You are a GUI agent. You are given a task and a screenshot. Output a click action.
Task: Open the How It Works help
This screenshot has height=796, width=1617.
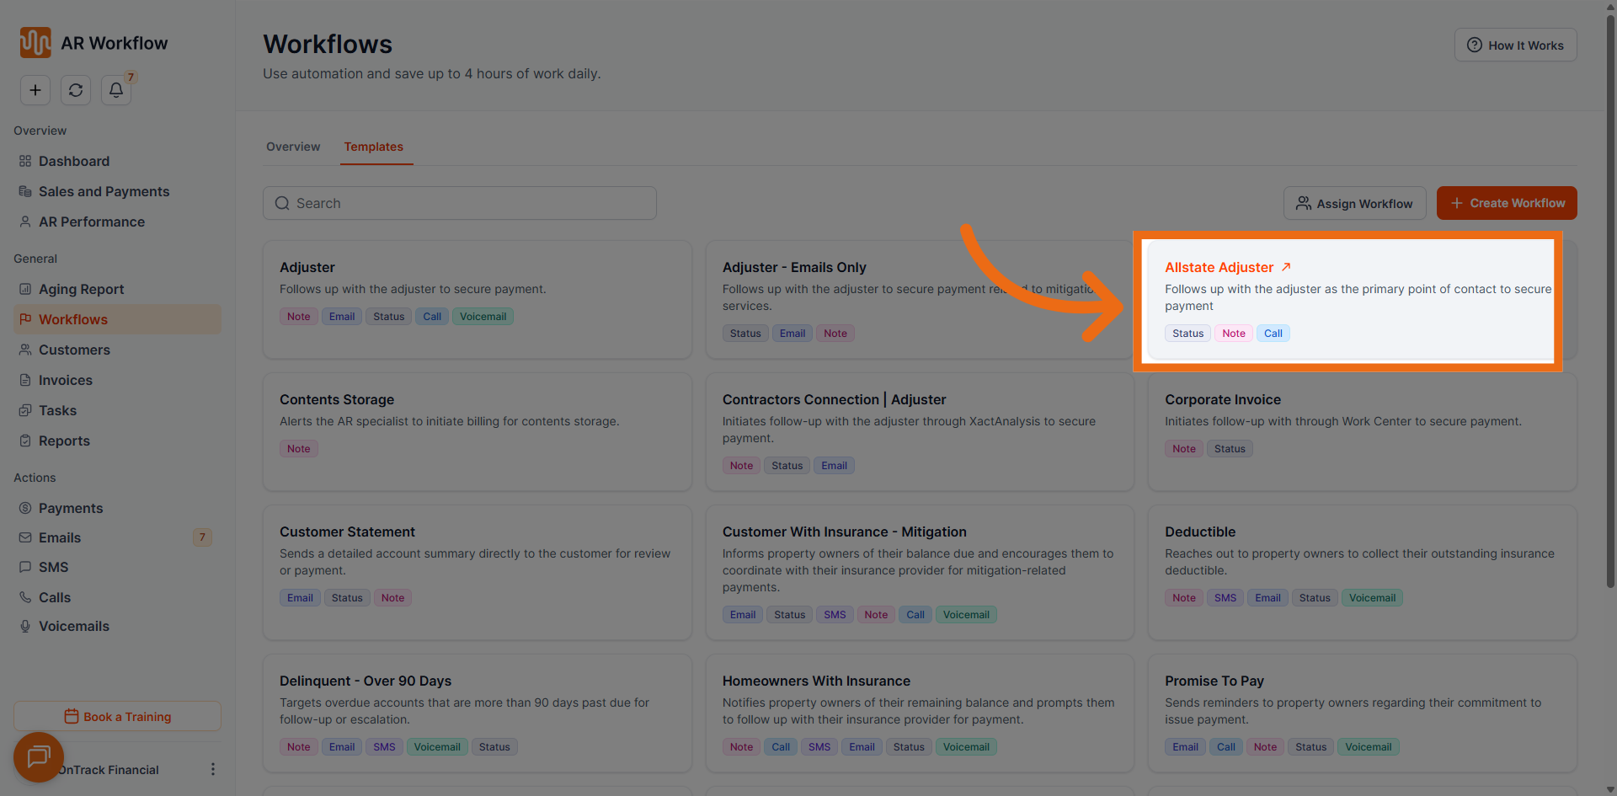(1515, 45)
